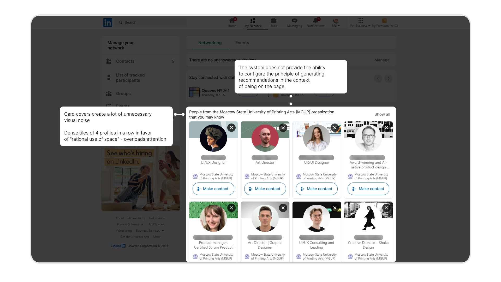Click the UX/UI Designer profile photo
The height and width of the screenshot is (282, 501).
[x=317, y=138]
